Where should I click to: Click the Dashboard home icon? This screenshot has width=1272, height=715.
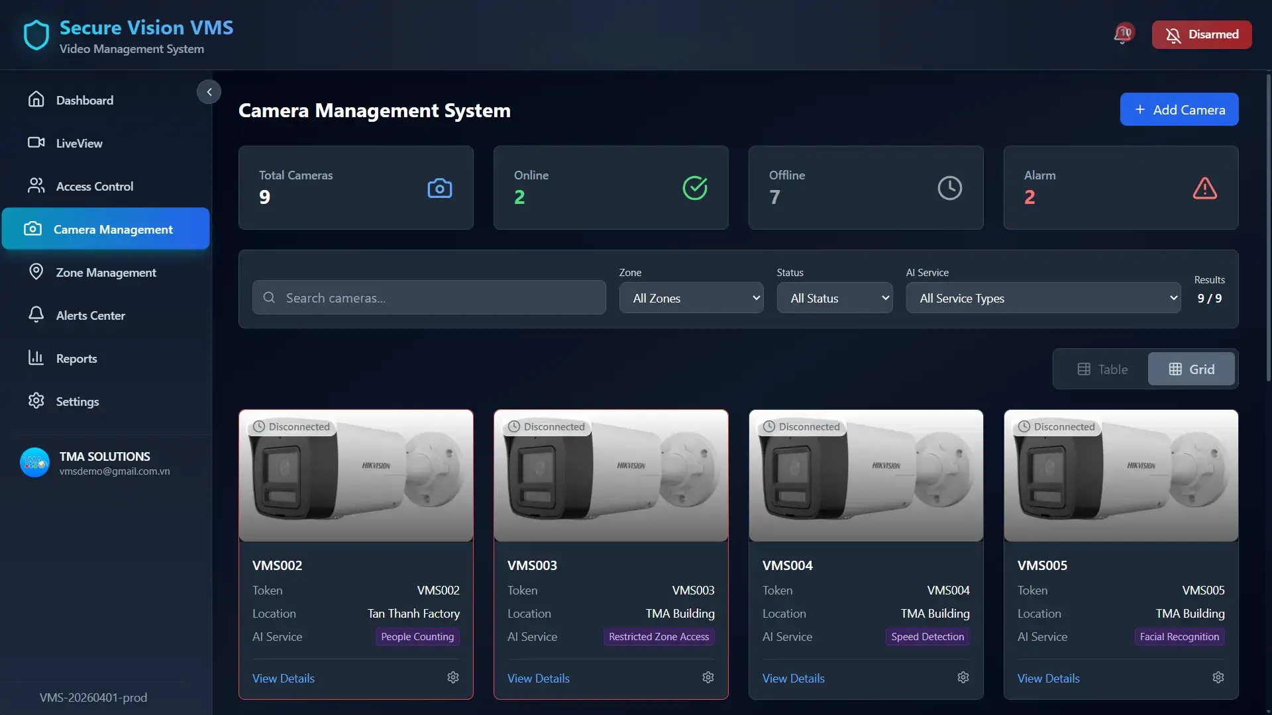(36, 99)
